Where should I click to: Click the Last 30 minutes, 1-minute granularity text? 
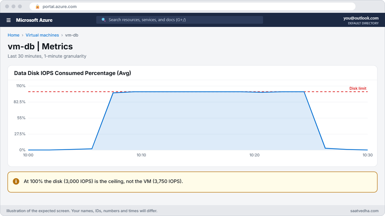click(47, 56)
